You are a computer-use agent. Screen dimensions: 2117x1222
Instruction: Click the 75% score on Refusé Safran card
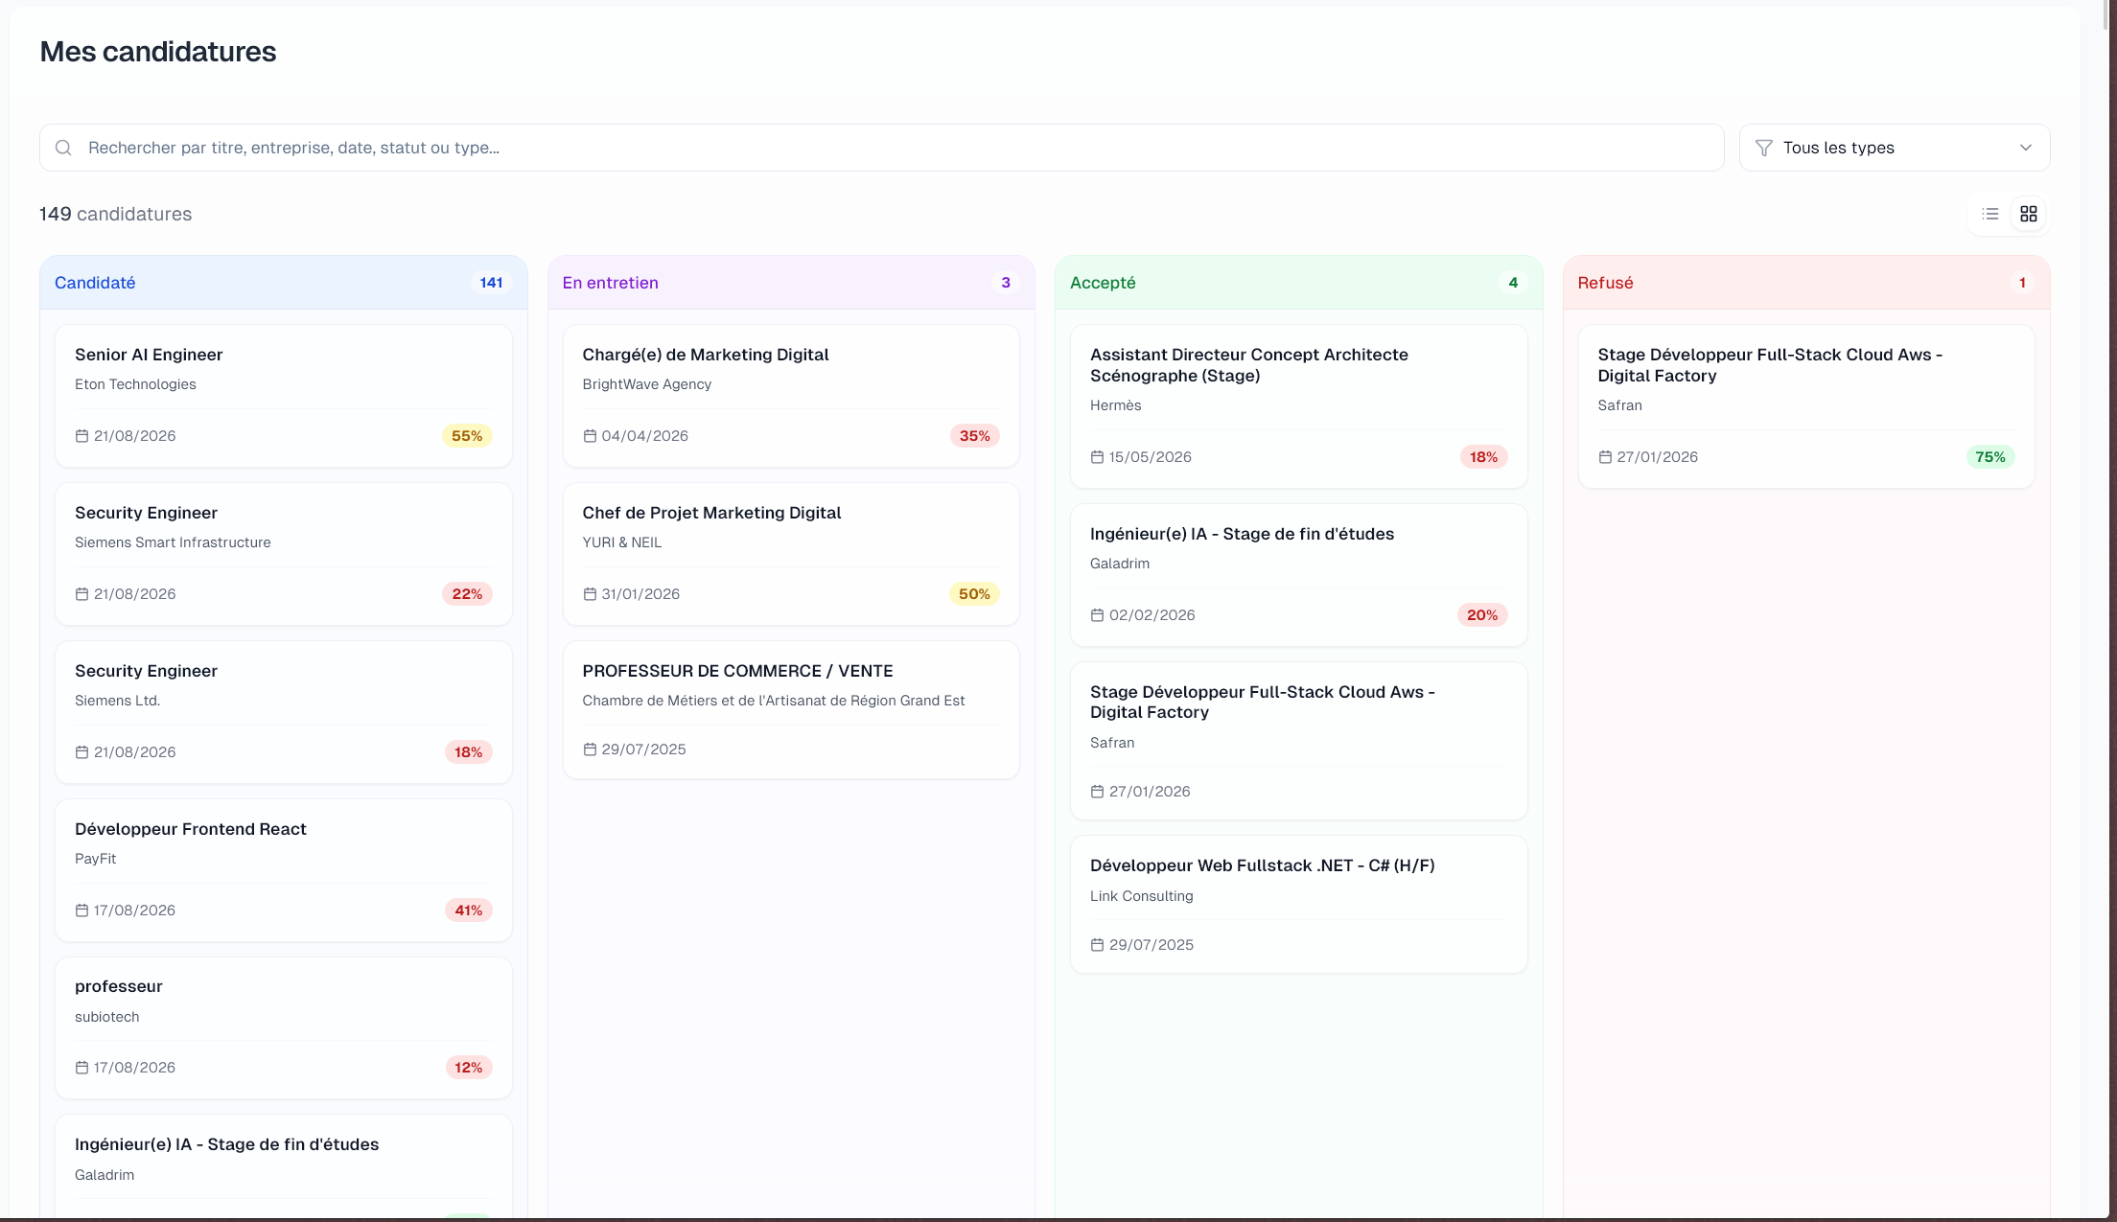[x=1990, y=457]
